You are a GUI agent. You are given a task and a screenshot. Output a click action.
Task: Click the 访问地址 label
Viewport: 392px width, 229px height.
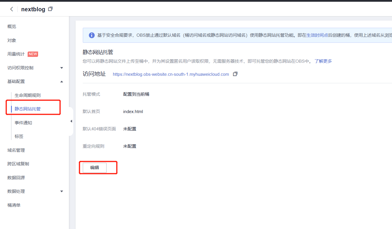pos(94,74)
